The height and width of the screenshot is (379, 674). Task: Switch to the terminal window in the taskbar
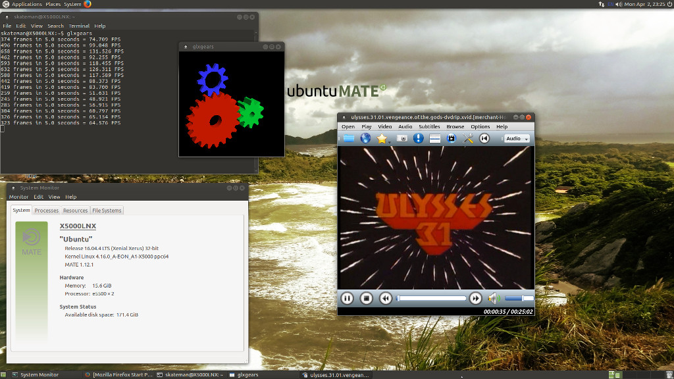(190, 374)
